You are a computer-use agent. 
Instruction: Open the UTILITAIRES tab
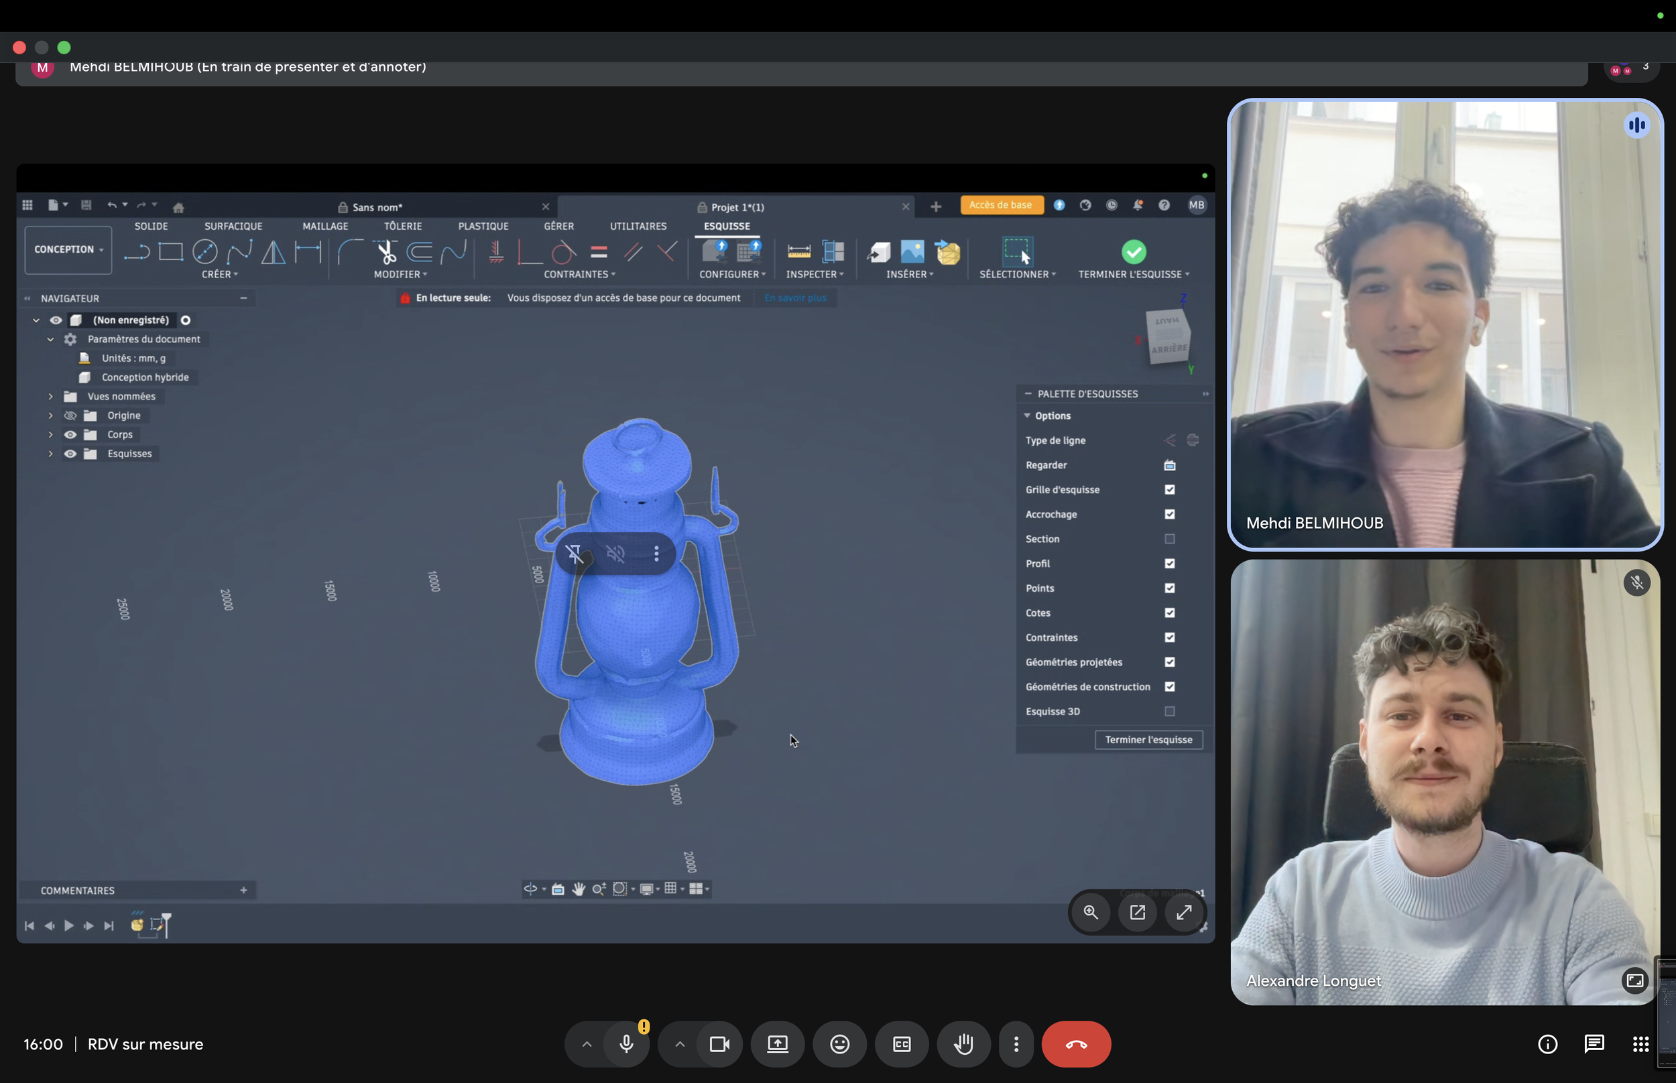click(637, 226)
